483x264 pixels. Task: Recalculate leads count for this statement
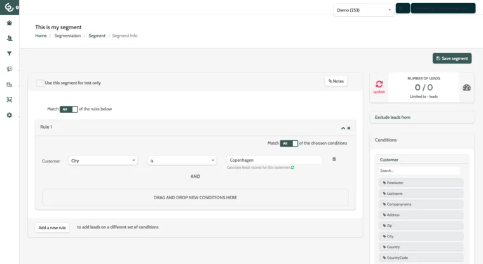click(x=292, y=168)
